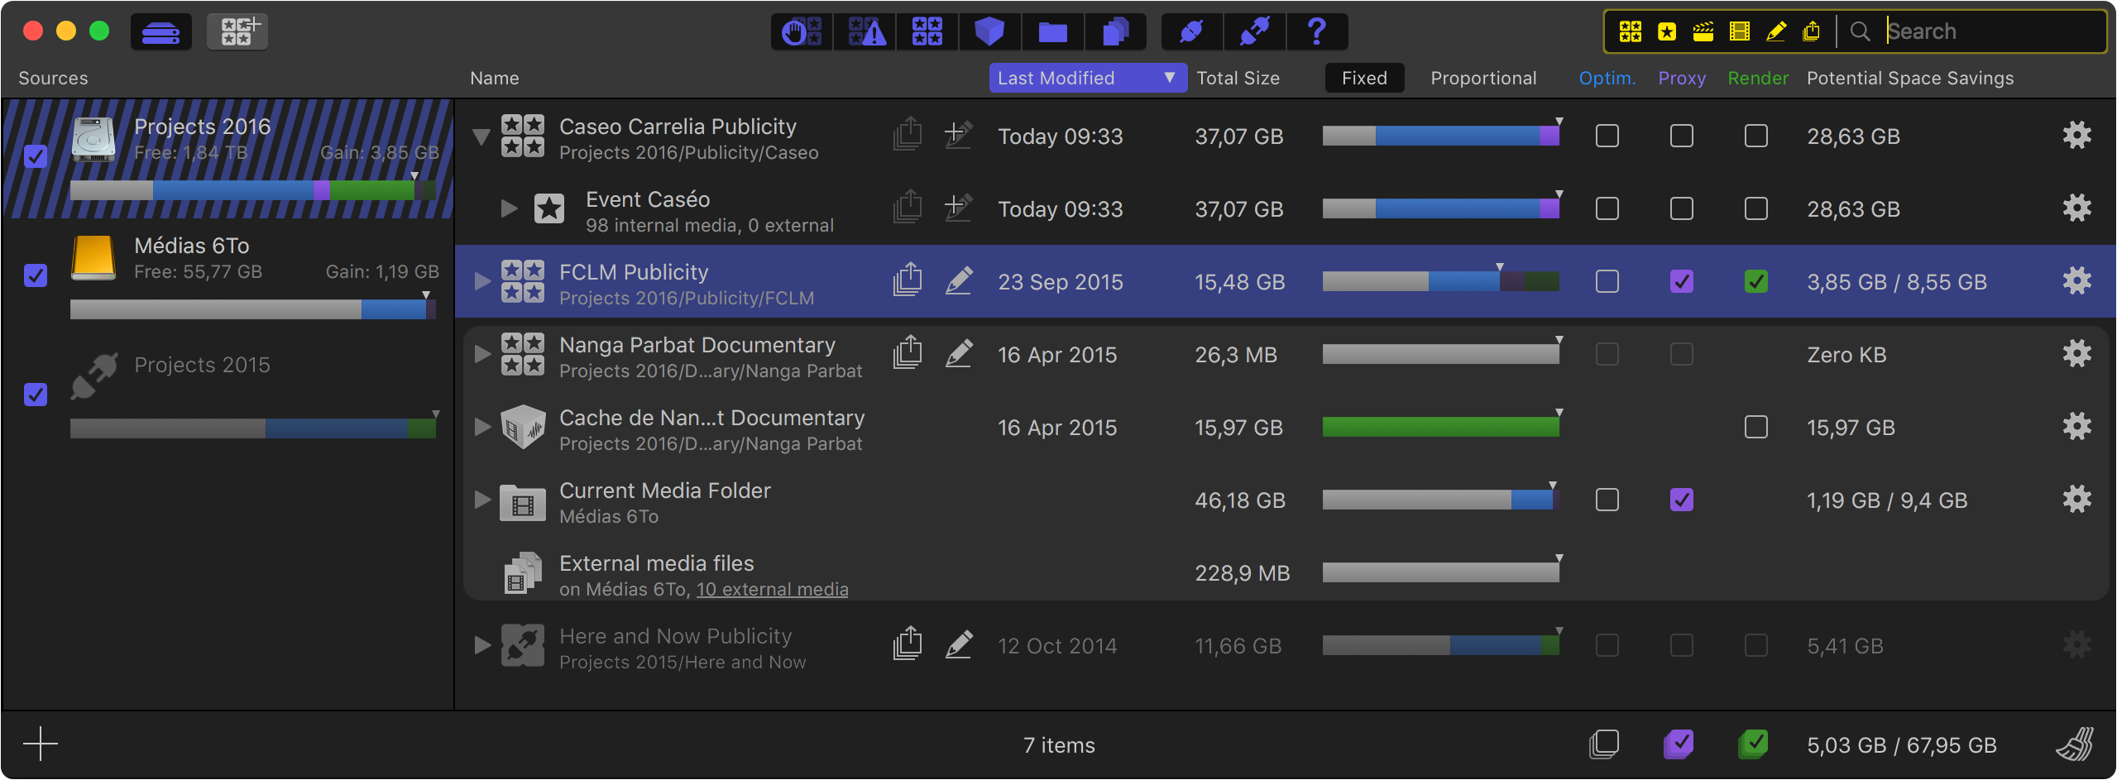Click pencil icon on FCLM Publicity row
This screenshot has width=2117, height=780.
pos(959,281)
